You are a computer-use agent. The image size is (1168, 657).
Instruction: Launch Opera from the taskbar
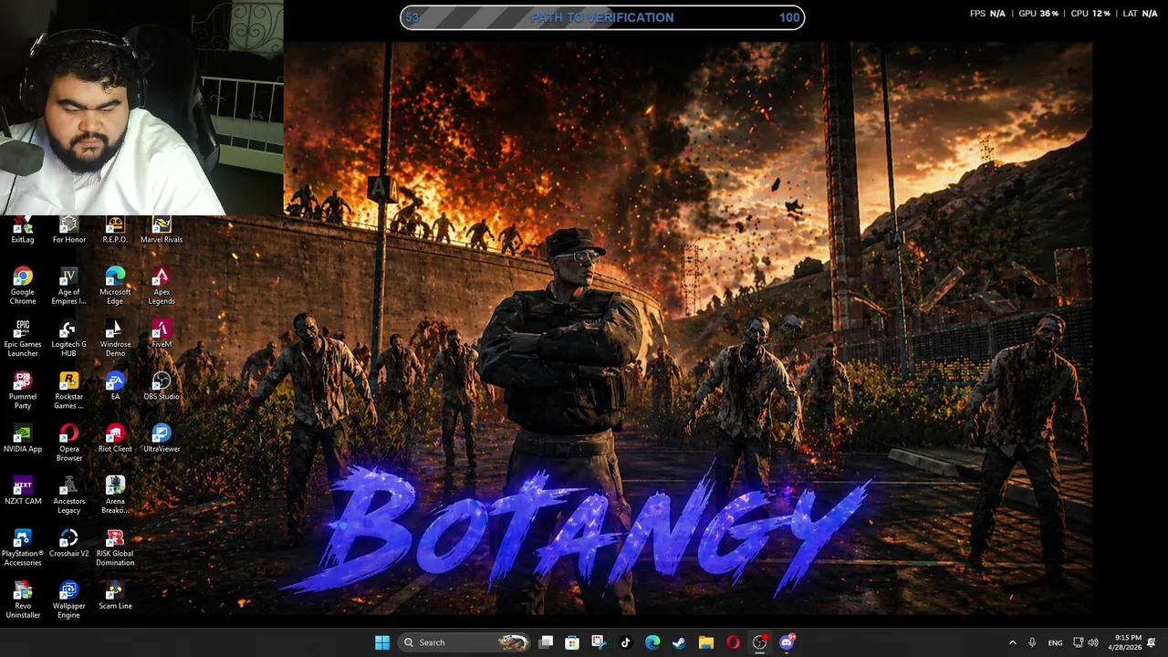pyautogui.click(x=733, y=642)
